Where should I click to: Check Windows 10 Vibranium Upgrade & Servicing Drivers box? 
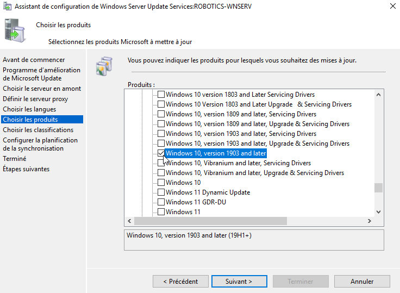[x=161, y=173]
